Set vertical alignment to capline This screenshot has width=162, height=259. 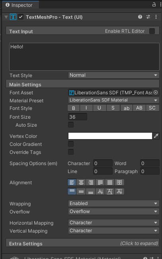tap(119, 191)
